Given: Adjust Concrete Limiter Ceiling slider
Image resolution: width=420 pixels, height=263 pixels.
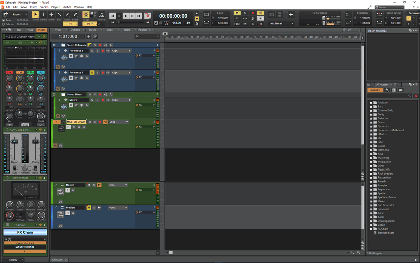Looking at the screenshot, I should point(35,141).
